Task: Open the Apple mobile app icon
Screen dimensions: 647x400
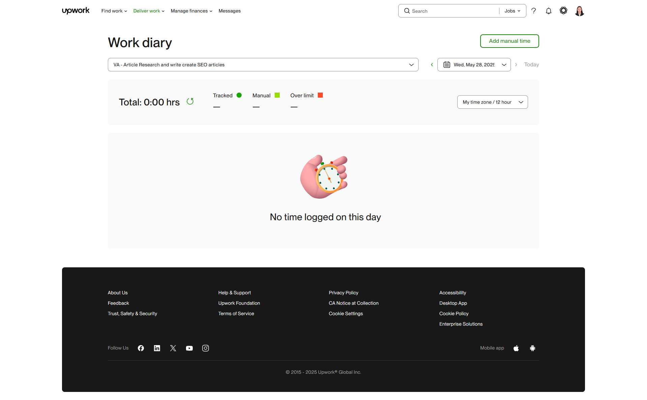Action: 516,348
